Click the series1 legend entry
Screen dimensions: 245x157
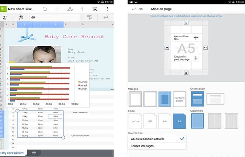83,89
